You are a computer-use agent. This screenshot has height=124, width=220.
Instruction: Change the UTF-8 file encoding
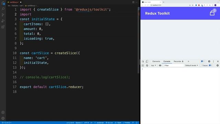[86, 123]
